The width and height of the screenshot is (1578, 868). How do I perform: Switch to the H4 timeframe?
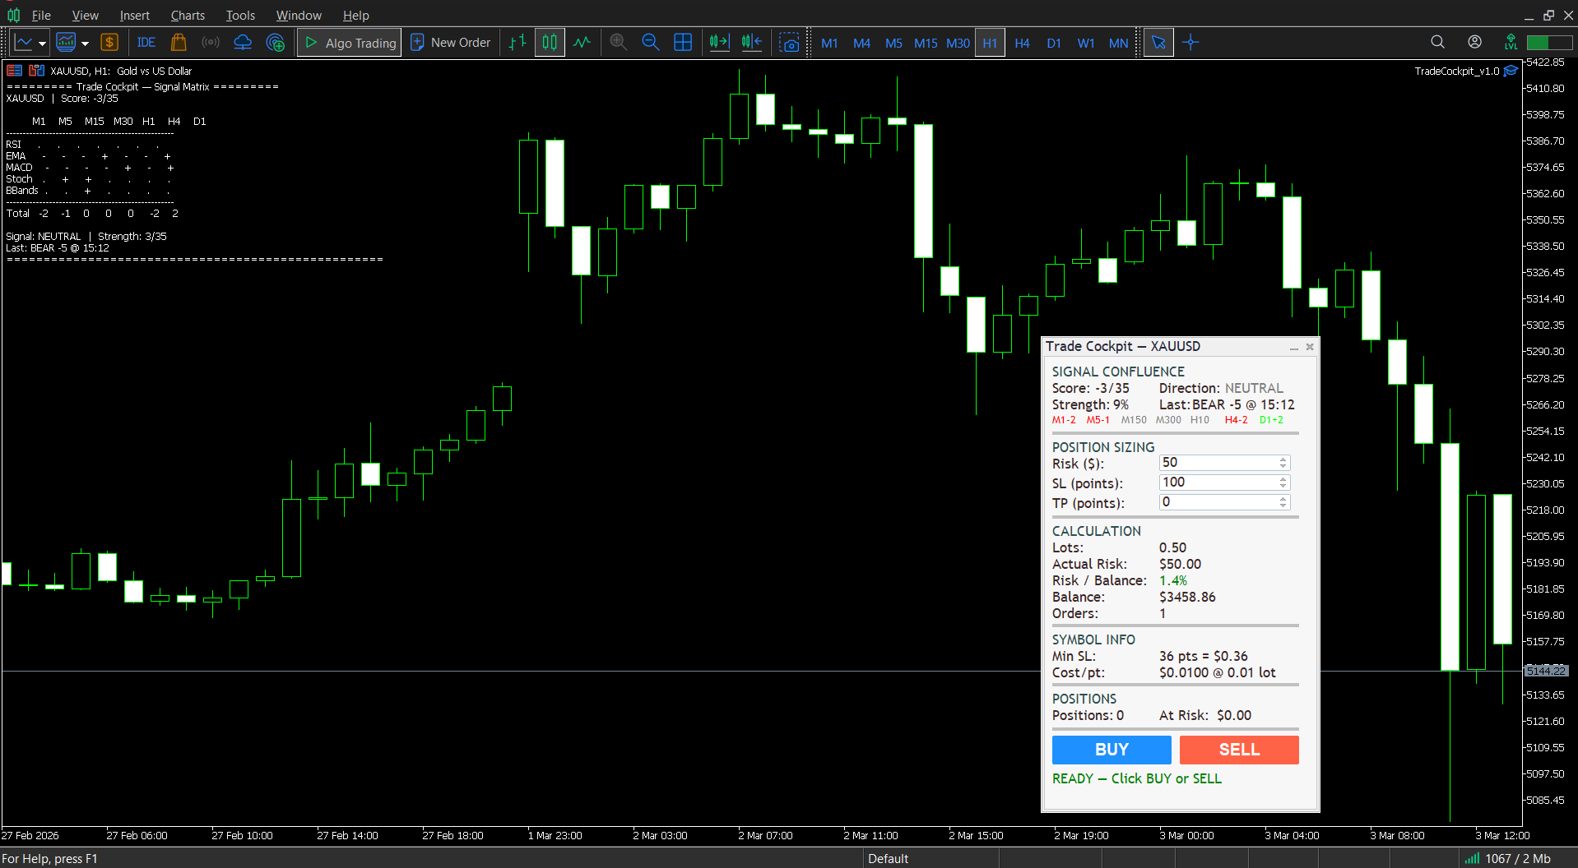(x=1022, y=43)
